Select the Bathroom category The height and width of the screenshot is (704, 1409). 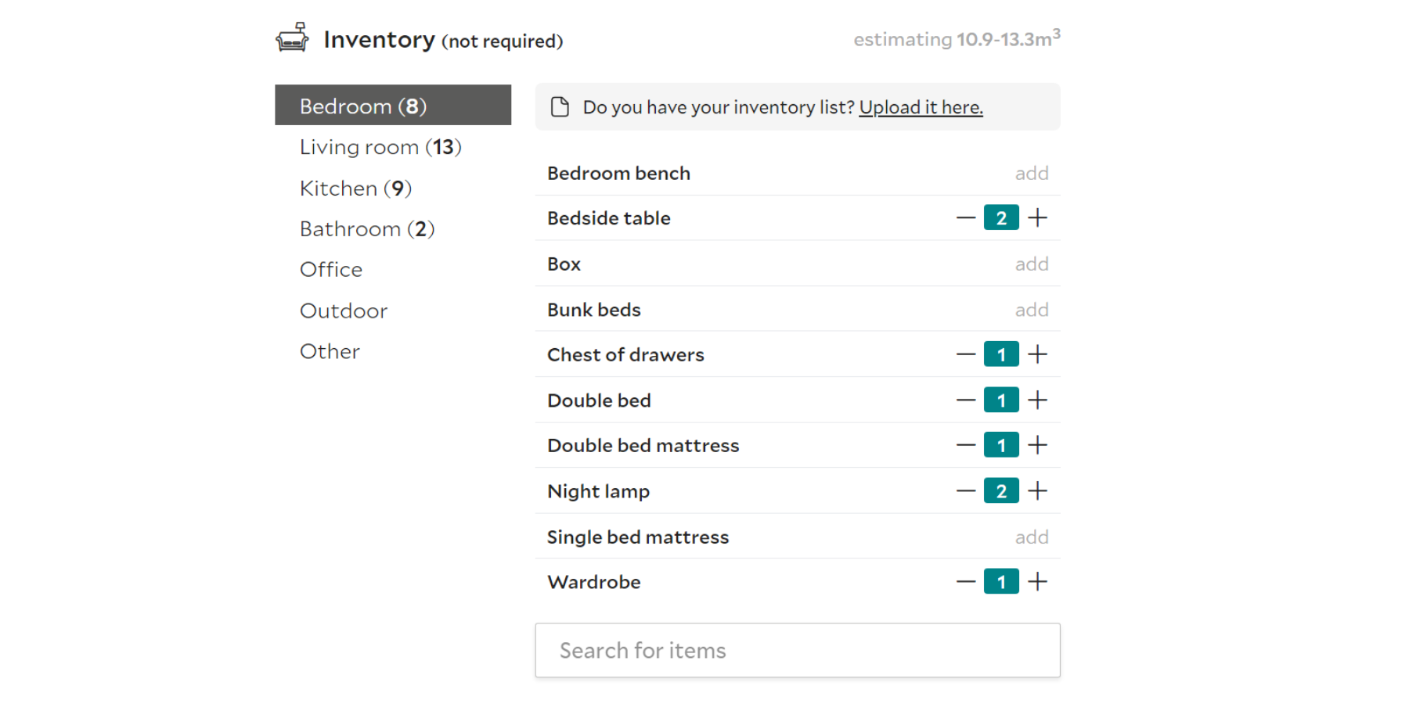(x=367, y=228)
